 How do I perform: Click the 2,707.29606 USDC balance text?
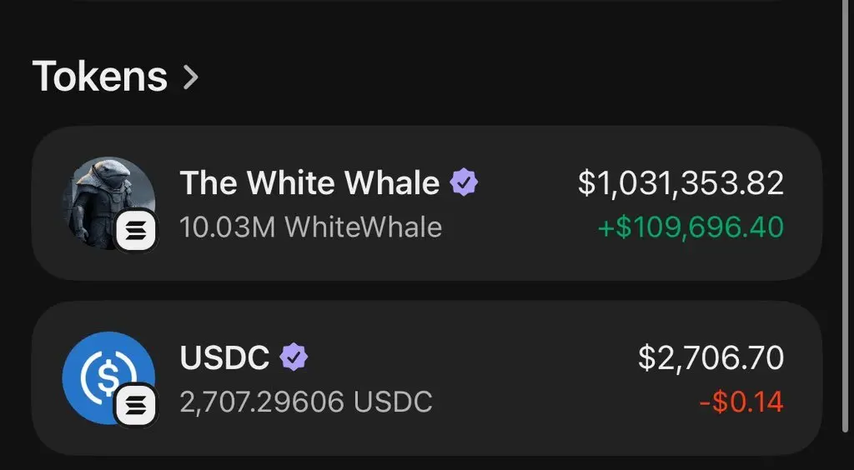pyautogui.click(x=306, y=402)
